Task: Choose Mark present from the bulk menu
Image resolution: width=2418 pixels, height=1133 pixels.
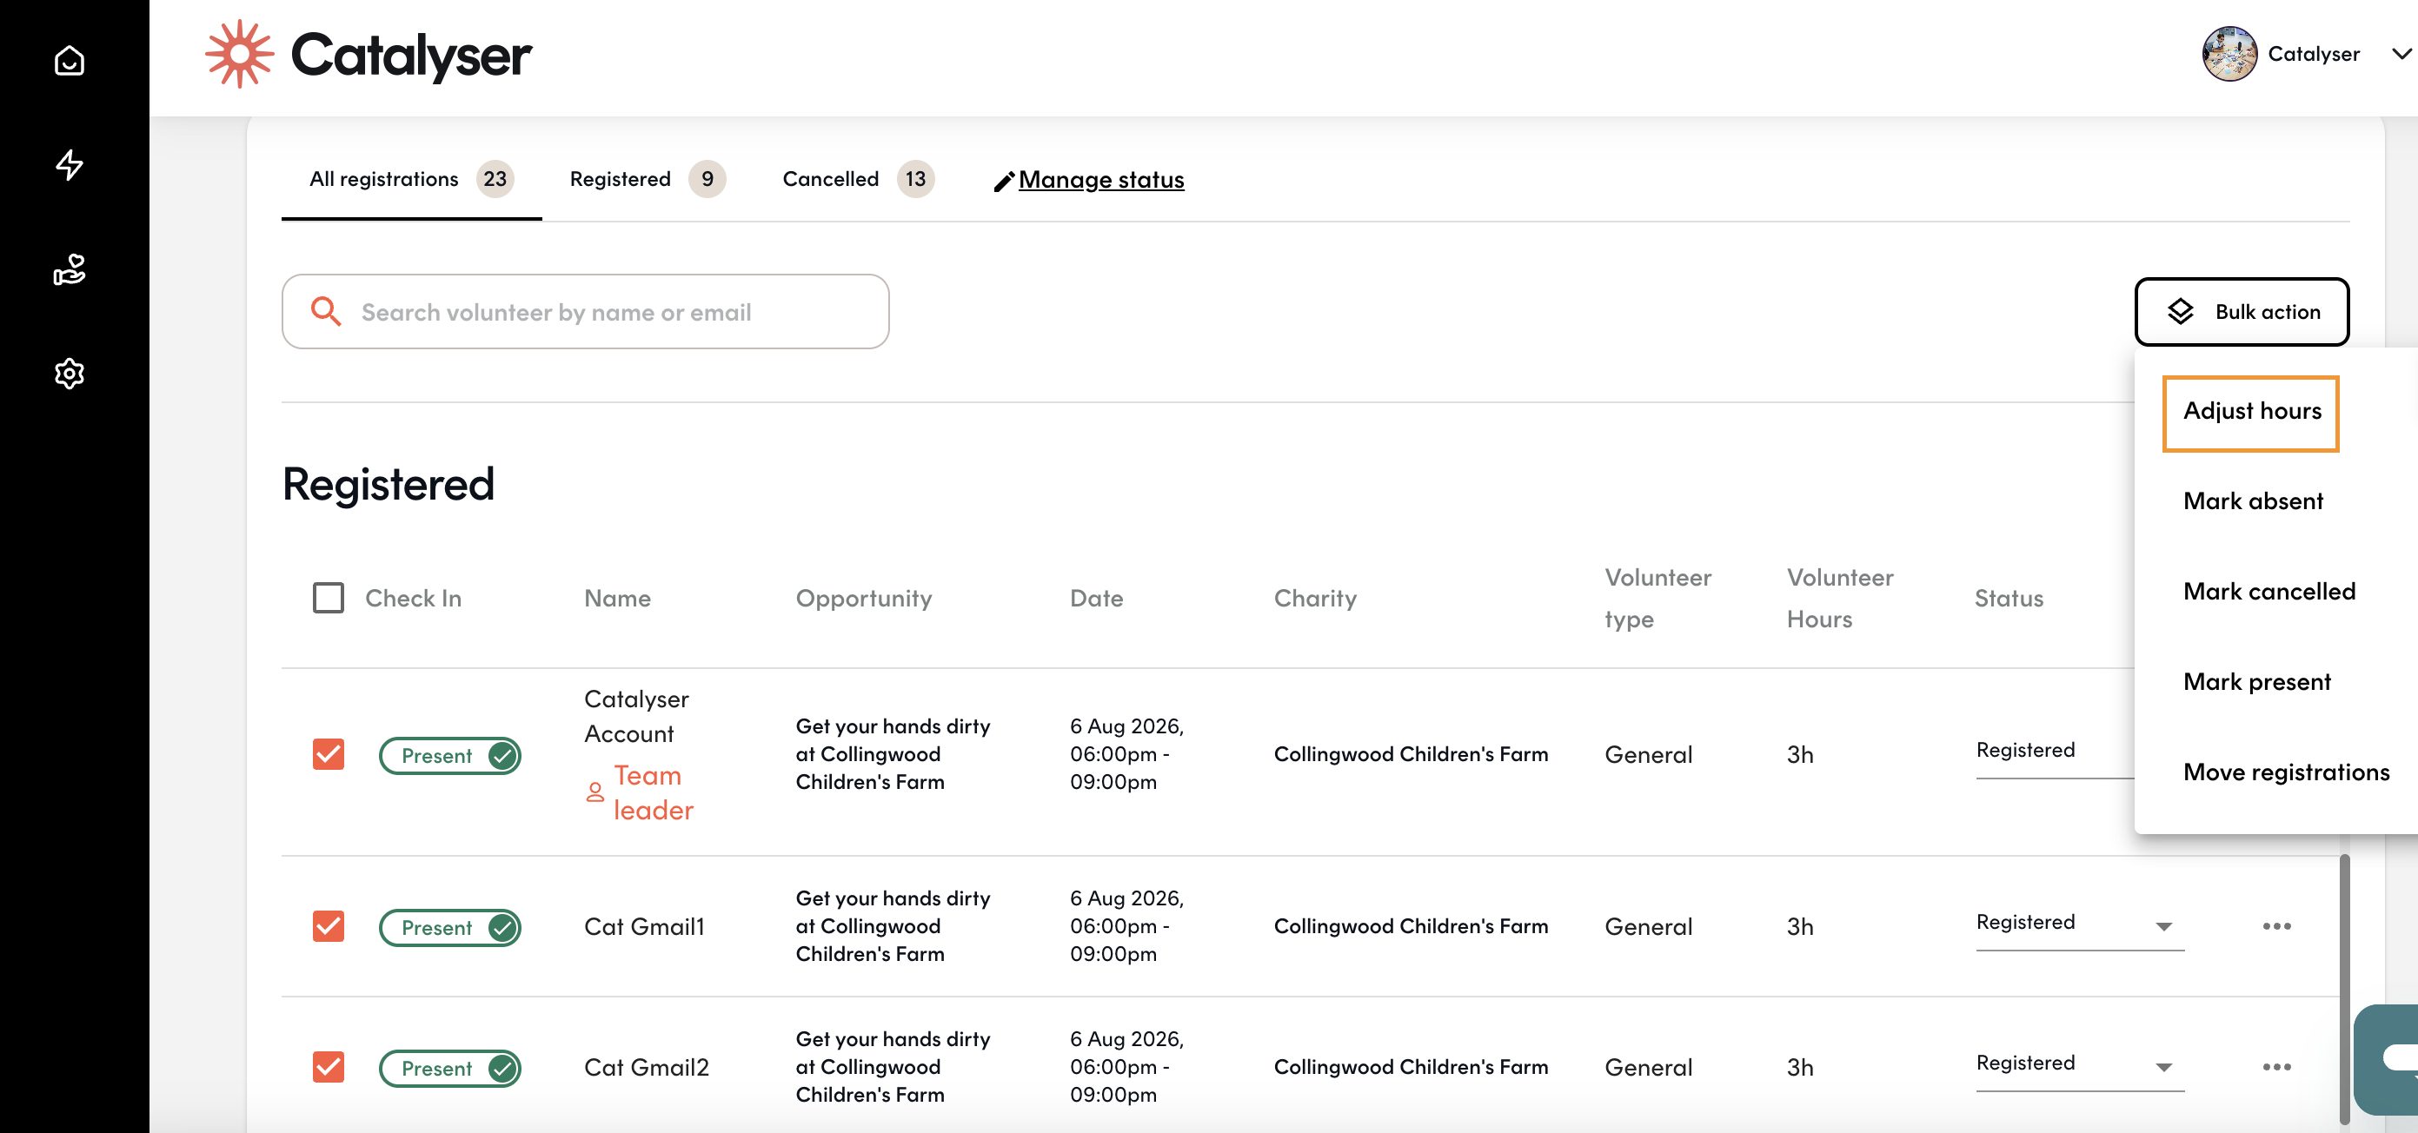Action: pyautogui.click(x=2256, y=681)
